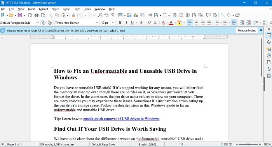Toggle Print Preview icon
The height and width of the screenshot is (147, 272).
pyautogui.click(x=43, y=15)
